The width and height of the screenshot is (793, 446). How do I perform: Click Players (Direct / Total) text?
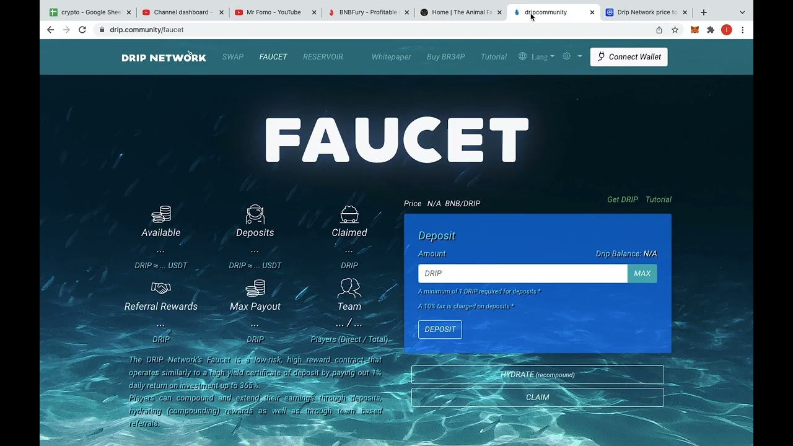click(x=349, y=339)
